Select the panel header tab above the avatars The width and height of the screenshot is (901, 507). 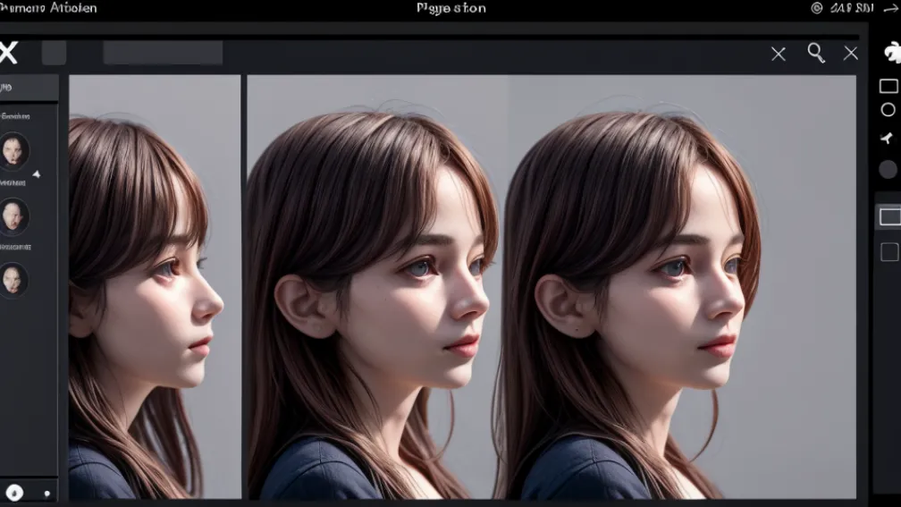[x=29, y=88]
